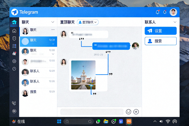Image resolution: width=189 pixels, height=126 pixels.
Task: Open the second bell beside profile photo
Action: [165, 12]
